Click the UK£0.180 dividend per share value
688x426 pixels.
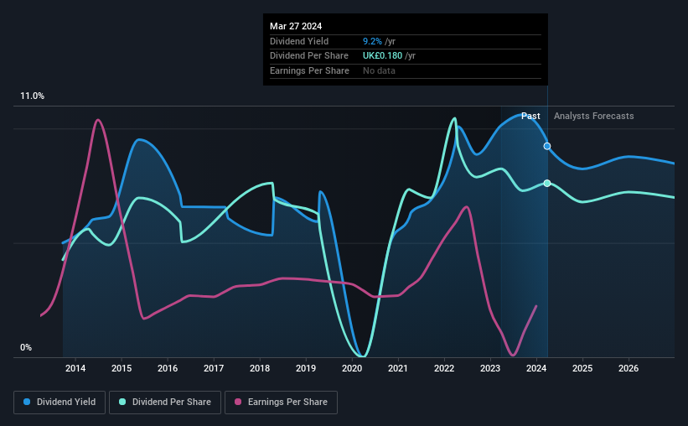click(382, 56)
